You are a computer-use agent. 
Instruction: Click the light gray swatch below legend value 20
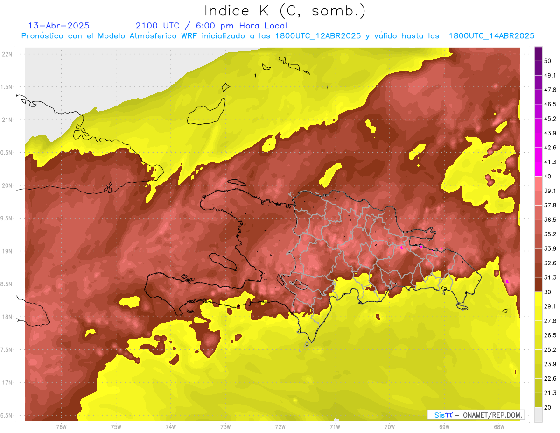tap(538, 414)
